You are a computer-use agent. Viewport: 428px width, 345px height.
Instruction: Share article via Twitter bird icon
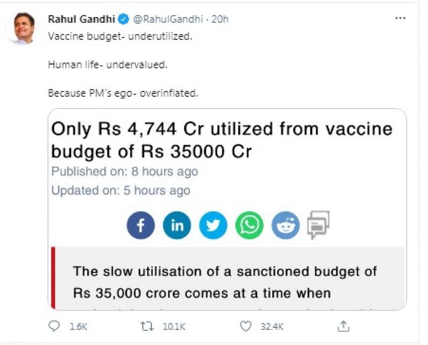click(213, 225)
